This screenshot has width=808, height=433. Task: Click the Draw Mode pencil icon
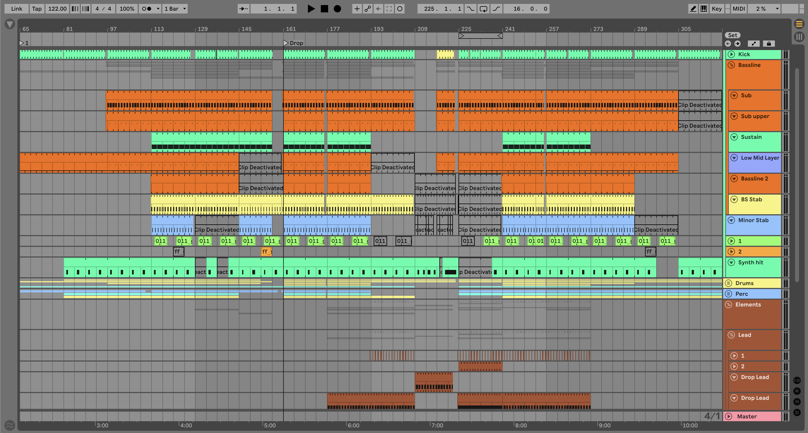coord(693,9)
